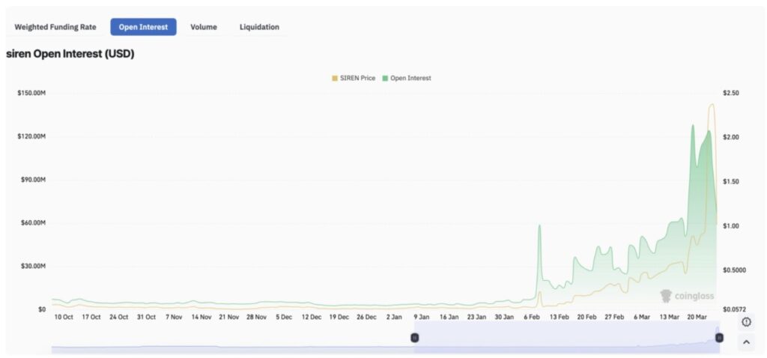Click the up chevron button at bottom right
Viewport: 767px width, 358px height.
746,342
